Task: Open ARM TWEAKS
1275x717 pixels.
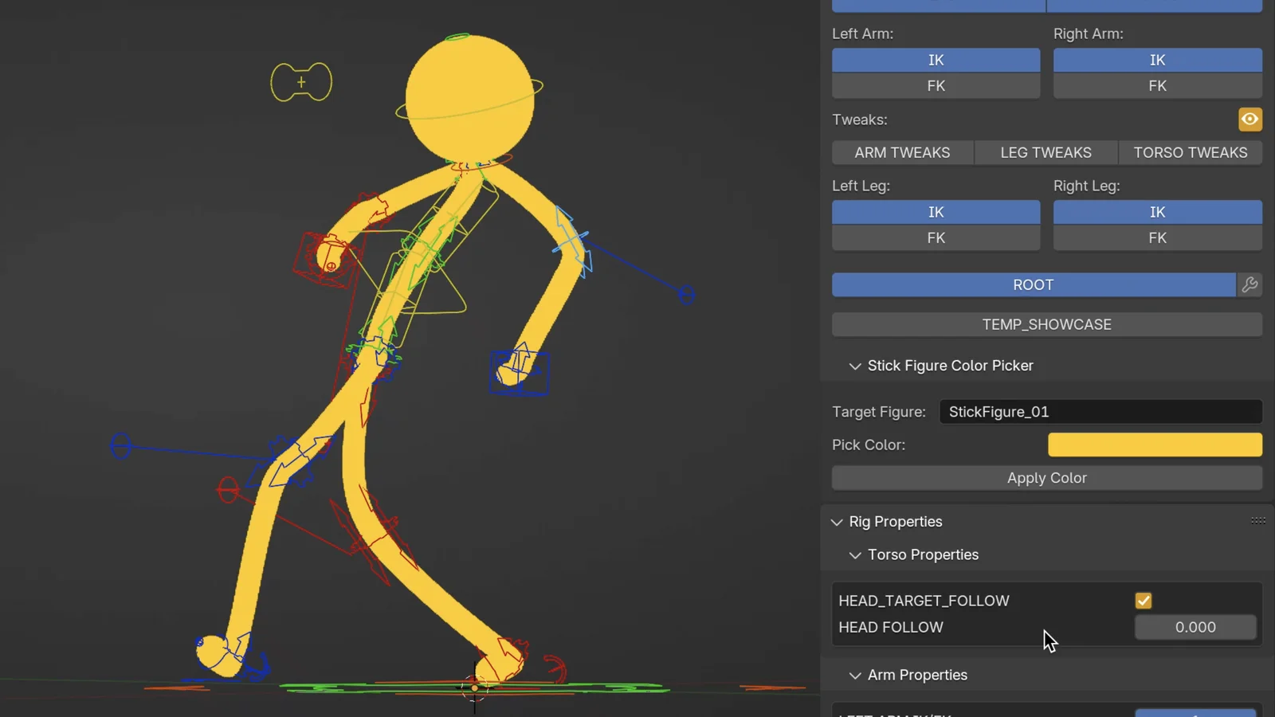Action: (902, 152)
